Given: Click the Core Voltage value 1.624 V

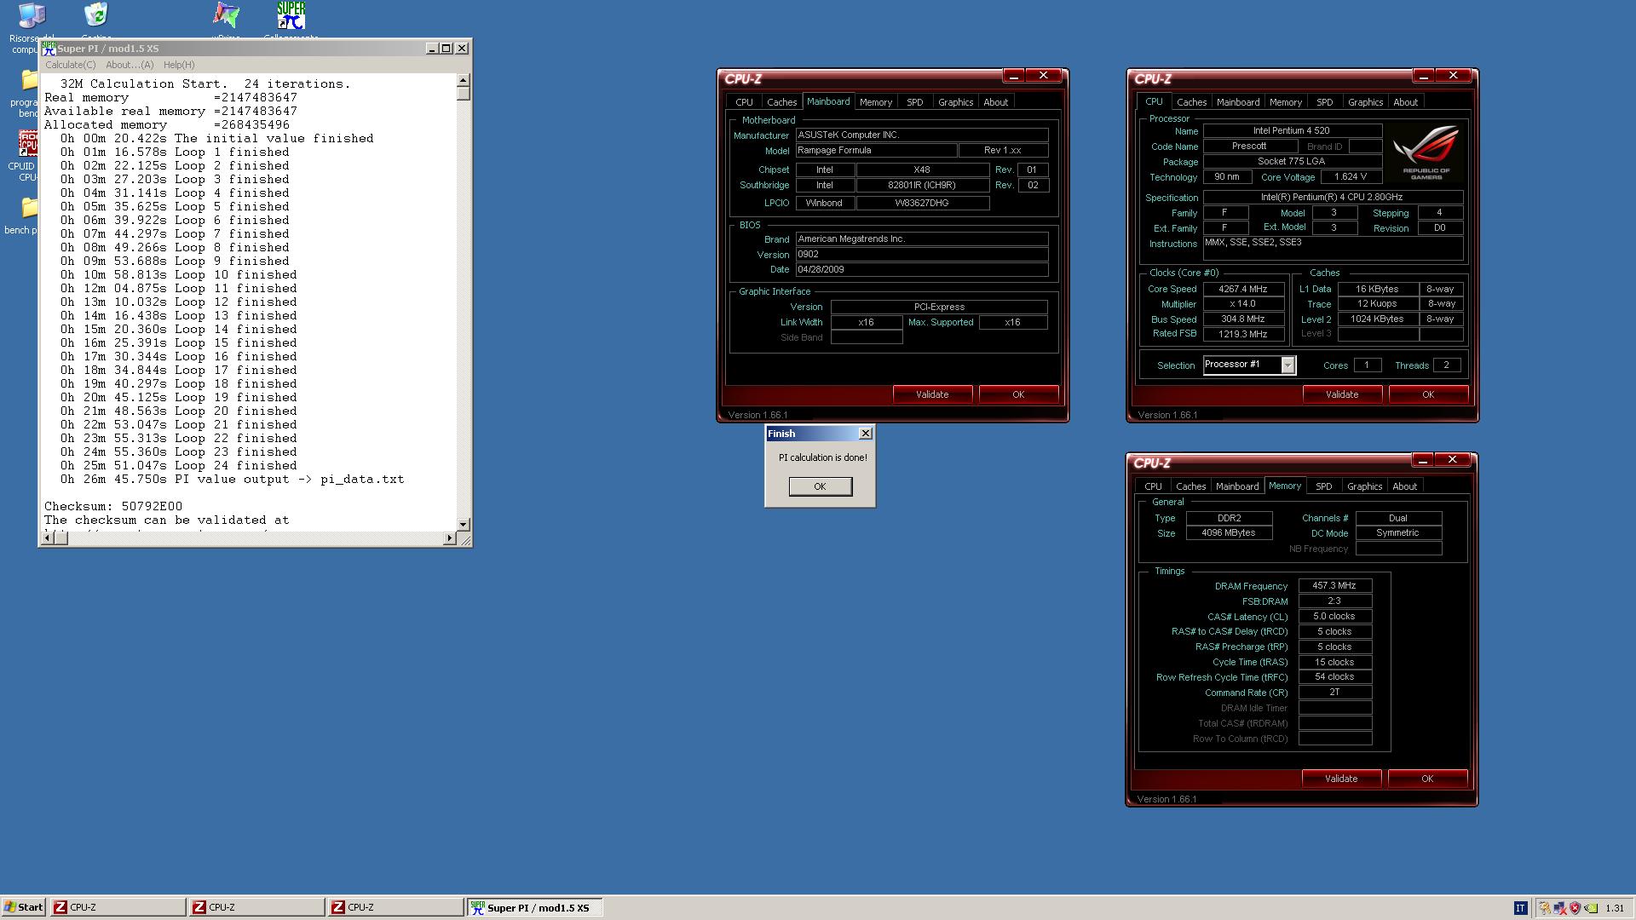Looking at the screenshot, I should (x=1351, y=177).
